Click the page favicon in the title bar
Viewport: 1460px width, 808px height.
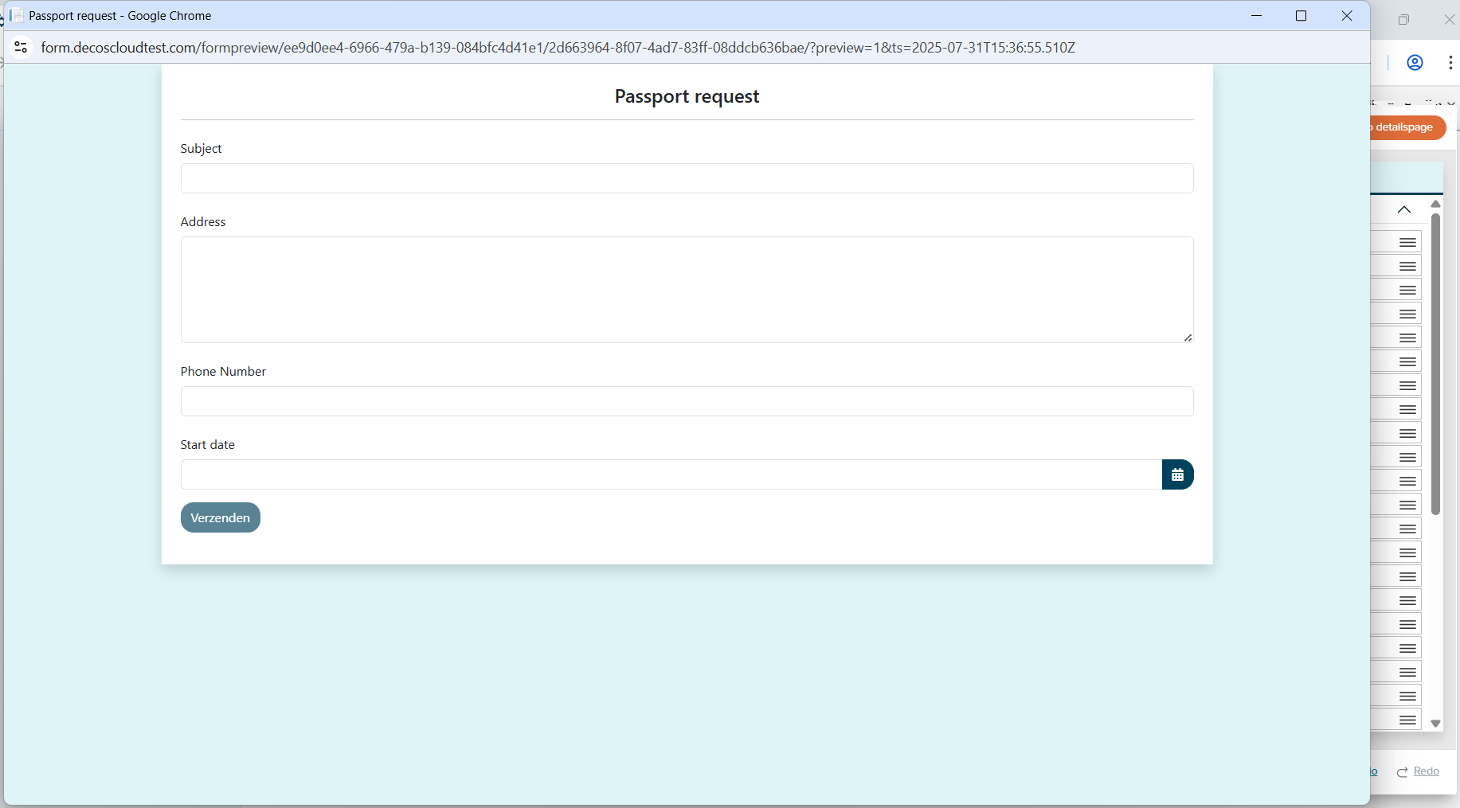[x=16, y=16]
